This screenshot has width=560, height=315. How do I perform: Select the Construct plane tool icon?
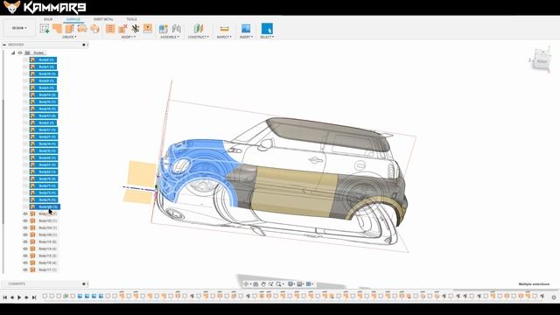(x=199, y=29)
